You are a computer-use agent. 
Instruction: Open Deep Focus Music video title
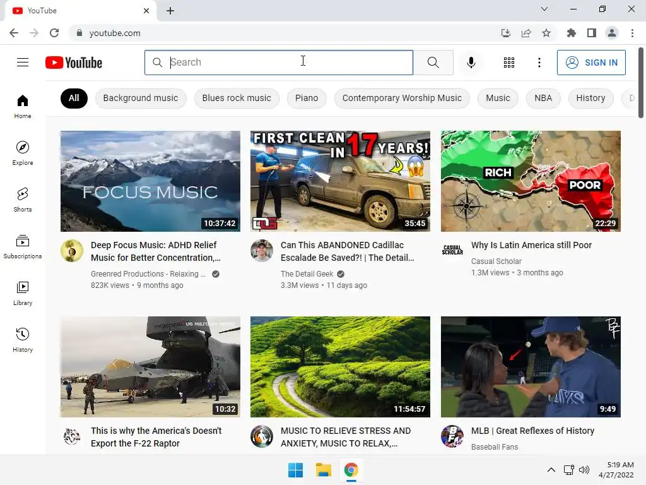(156, 251)
